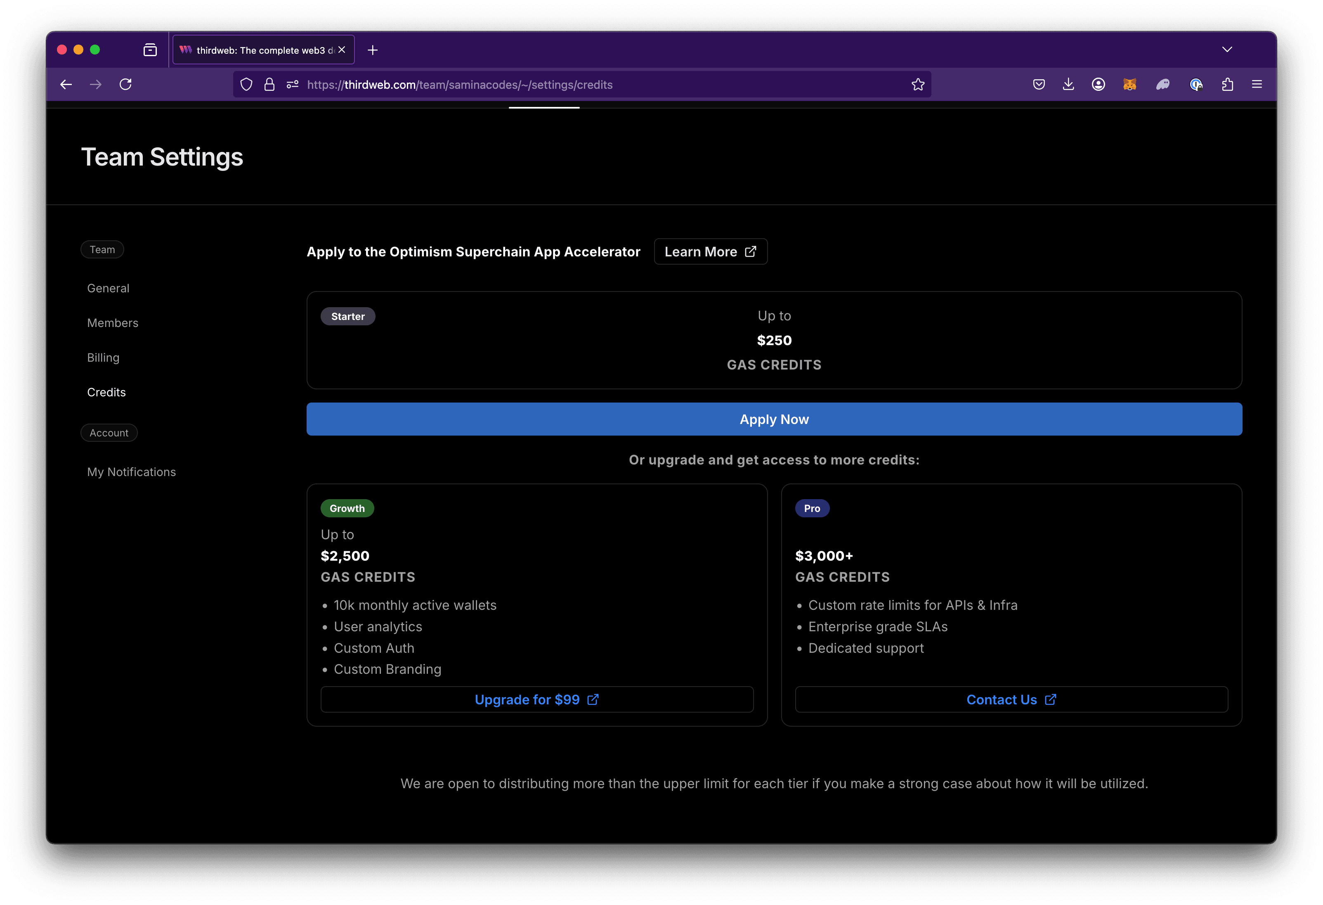Bookmark this page with the star

918,84
